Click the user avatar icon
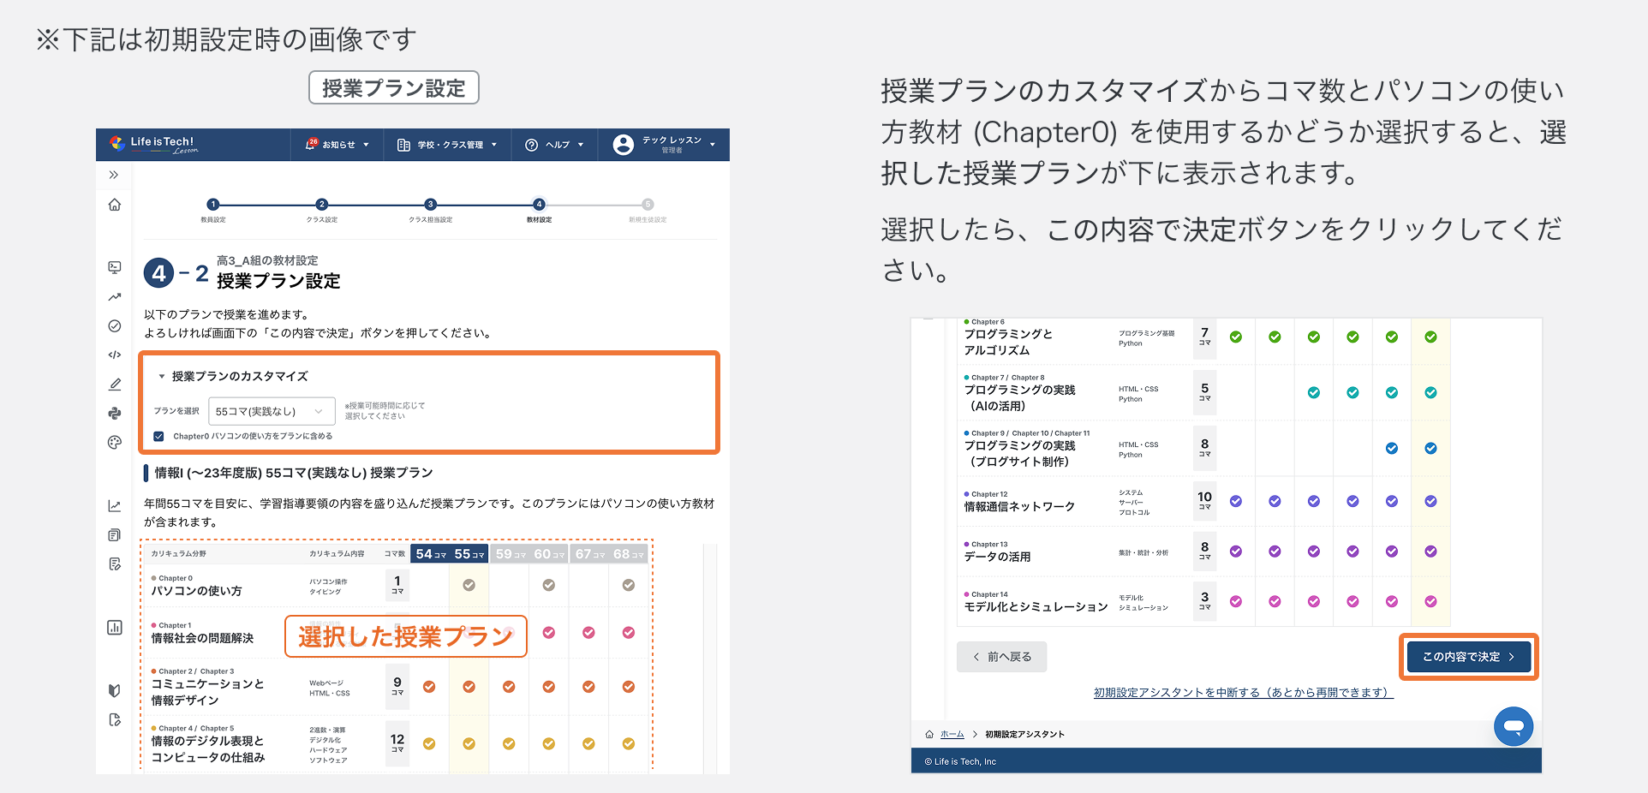Viewport: 1648px width, 793px height. 624,145
